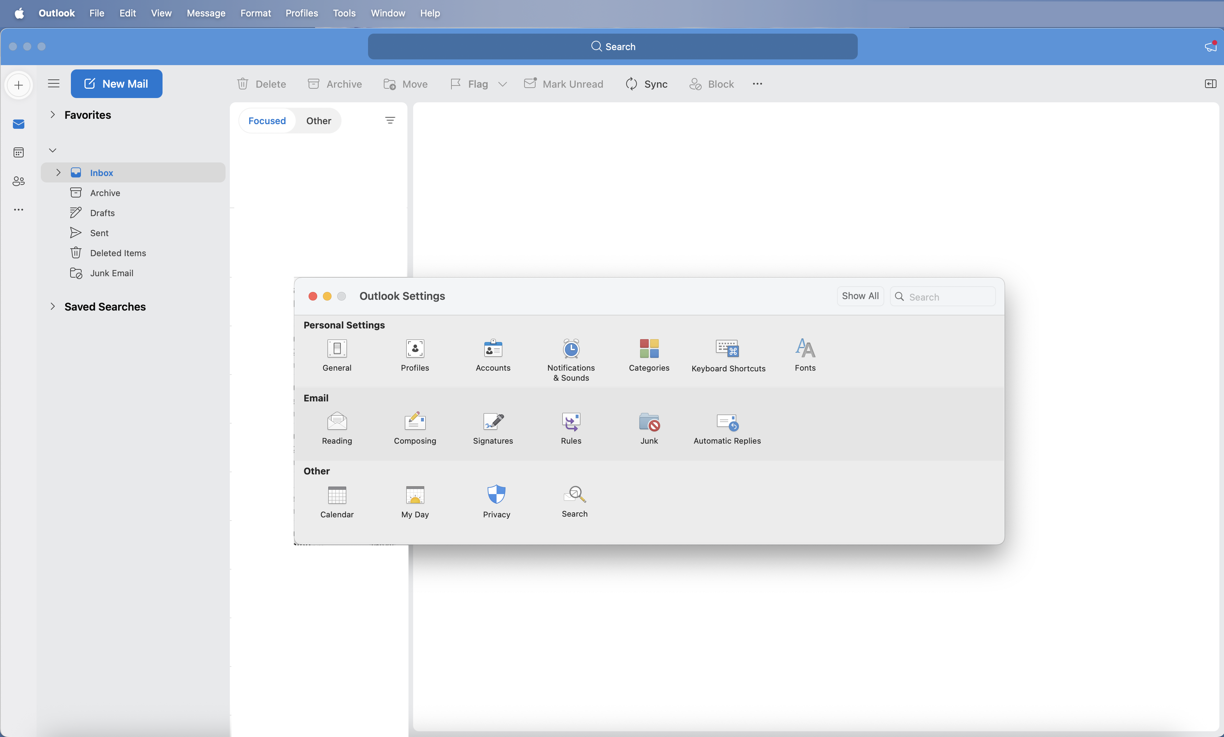The width and height of the screenshot is (1224, 737).
Task: Open General settings in Outlook Settings
Action: click(x=337, y=355)
